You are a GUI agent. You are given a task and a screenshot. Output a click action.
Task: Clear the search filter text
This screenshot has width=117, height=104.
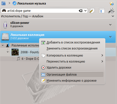[81, 11]
